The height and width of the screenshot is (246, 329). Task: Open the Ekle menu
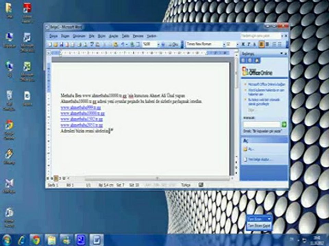[x=92, y=36]
